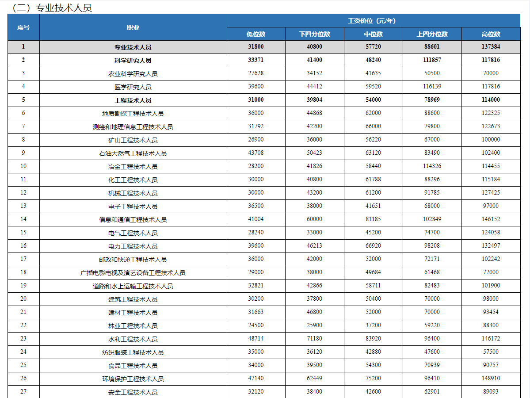Click low value 48714
530x398 pixels.
click(256, 338)
